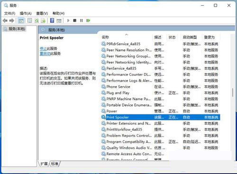This screenshot has height=174, width=237.
Task: Click the gear icon of Performance Logs & Alerts
Action: click(103, 81)
